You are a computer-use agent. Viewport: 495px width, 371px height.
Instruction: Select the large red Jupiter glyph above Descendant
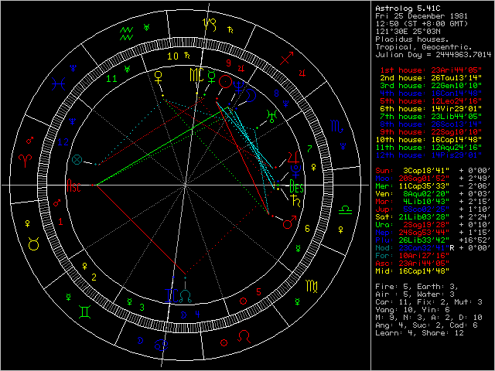(x=293, y=158)
